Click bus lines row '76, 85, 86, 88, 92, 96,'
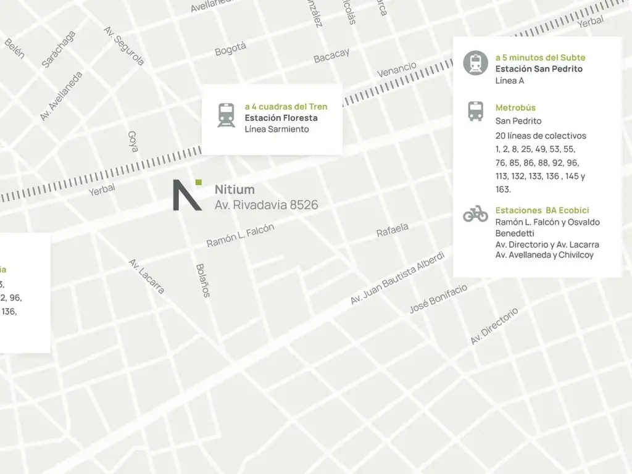 [538, 163]
